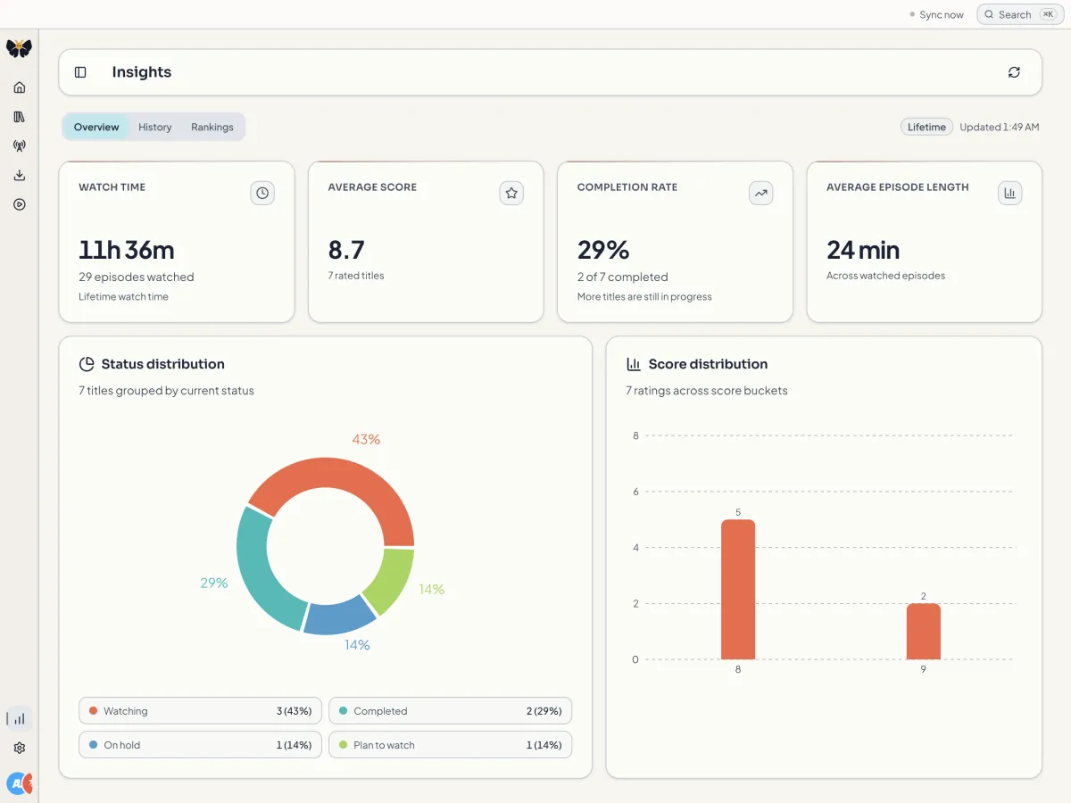Image resolution: width=1071 pixels, height=803 pixels.
Task: Select the Insights bar chart sidebar icon
Action: pyautogui.click(x=20, y=718)
